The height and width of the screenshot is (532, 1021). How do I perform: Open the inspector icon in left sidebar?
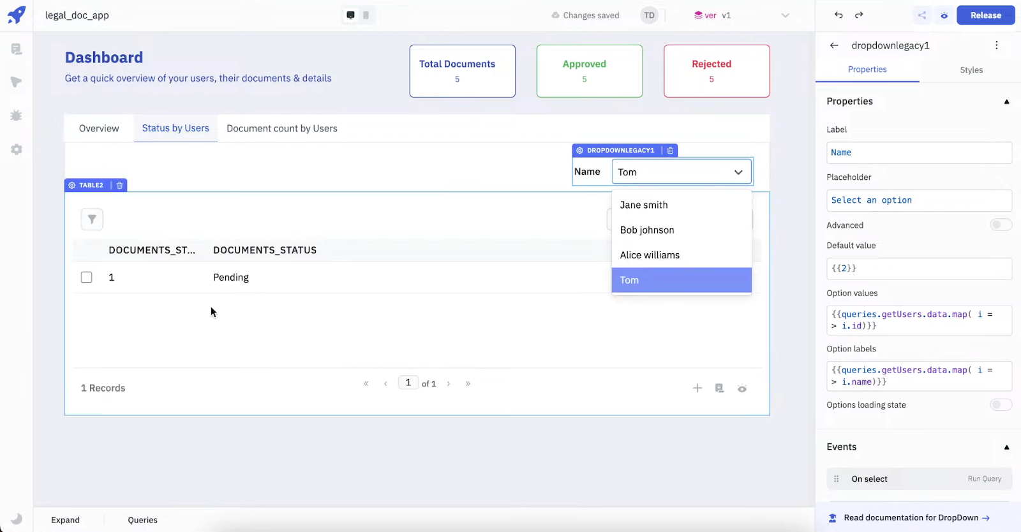(17, 82)
